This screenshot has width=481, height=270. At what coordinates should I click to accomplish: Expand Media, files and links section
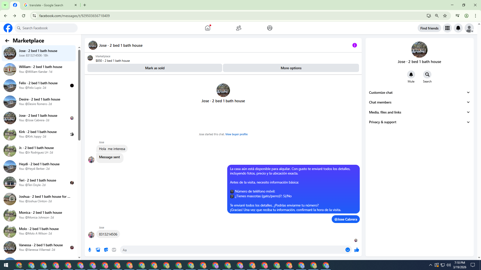[419, 112]
